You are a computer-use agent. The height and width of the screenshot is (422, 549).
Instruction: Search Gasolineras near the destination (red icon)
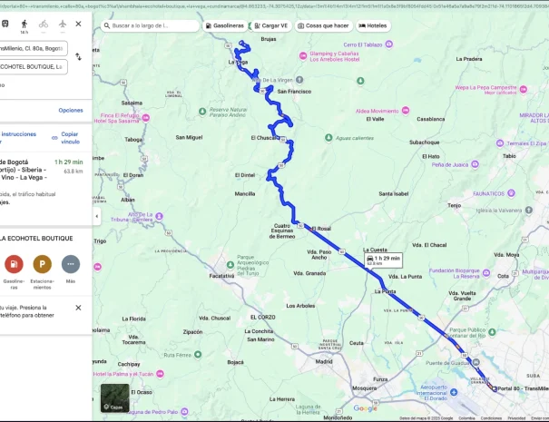click(14, 264)
